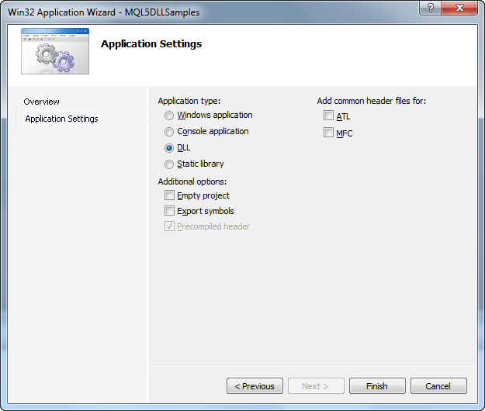The image size is (485, 411).
Task: Click Finish to create the project
Action: [x=377, y=386]
